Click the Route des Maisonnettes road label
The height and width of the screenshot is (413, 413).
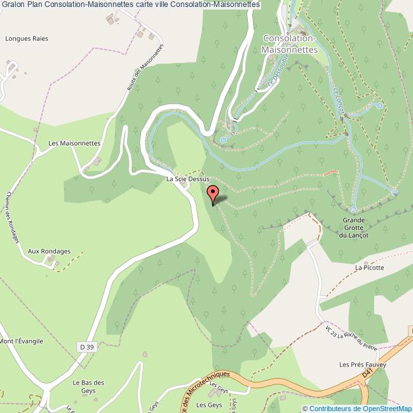click(x=146, y=67)
